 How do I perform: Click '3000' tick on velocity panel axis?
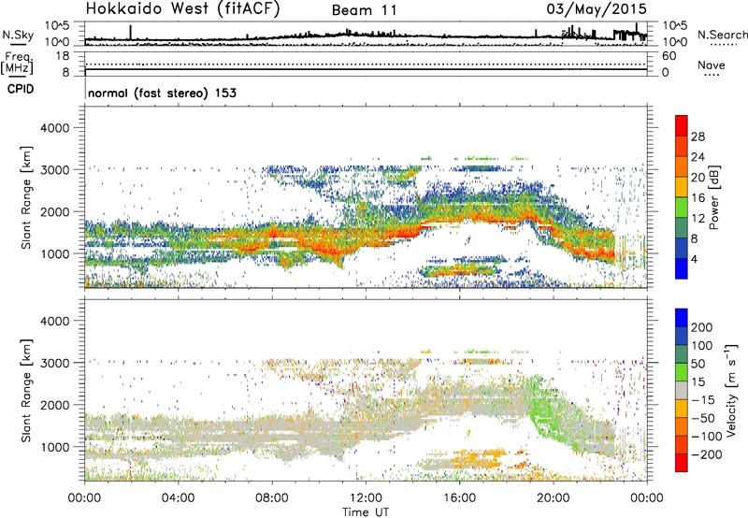click(x=55, y=363)
